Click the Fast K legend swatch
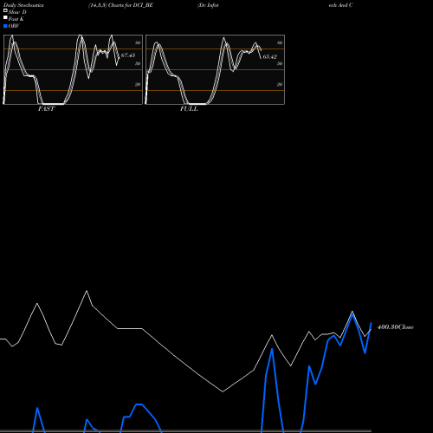433x433 pixels. [x=5, y=18]
